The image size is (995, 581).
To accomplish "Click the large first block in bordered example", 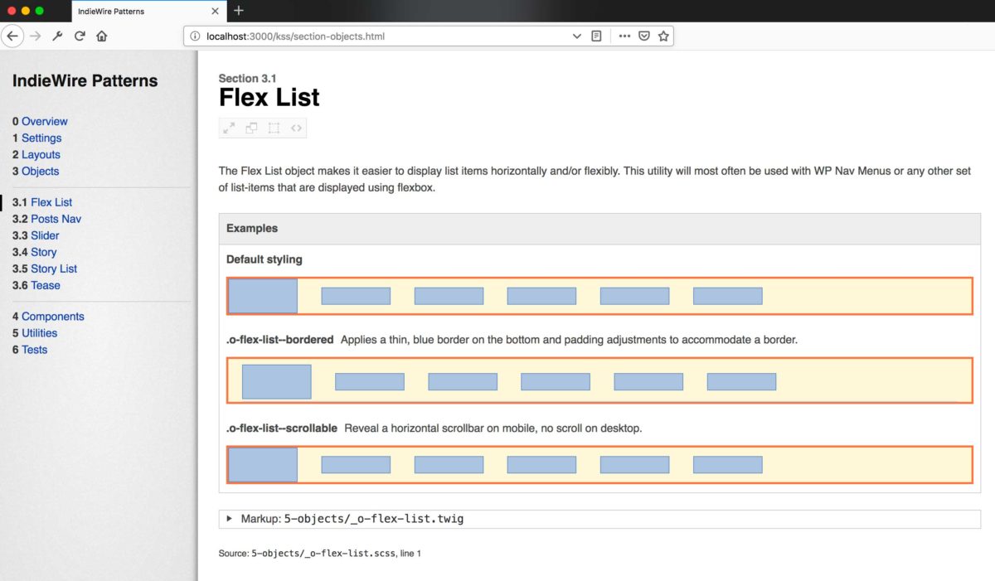I will [x=277, y=382].
